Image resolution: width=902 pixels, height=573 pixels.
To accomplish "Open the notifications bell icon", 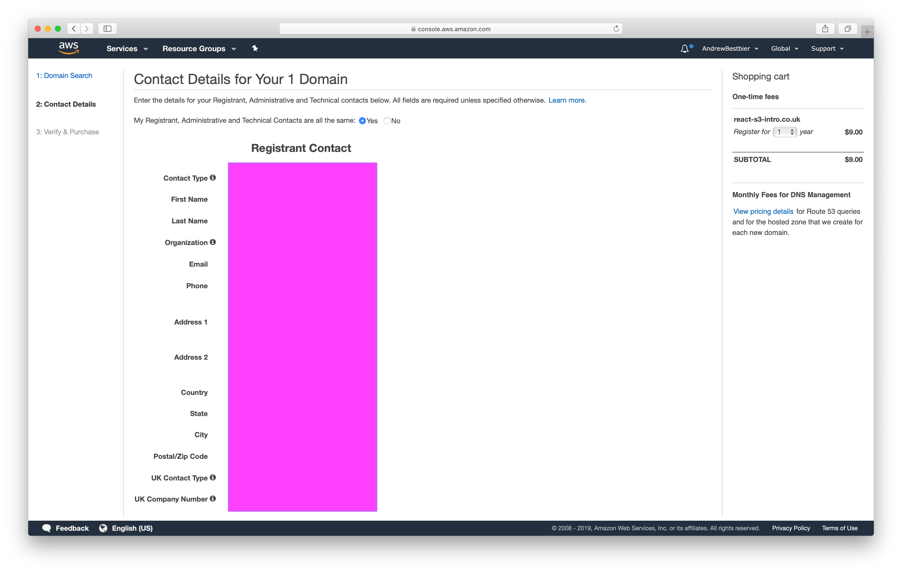I will point(684,49).
